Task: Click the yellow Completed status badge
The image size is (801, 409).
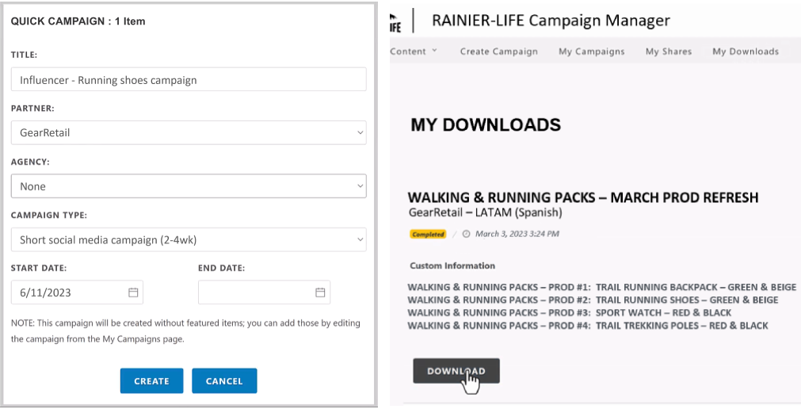Action: pos(428,234)
